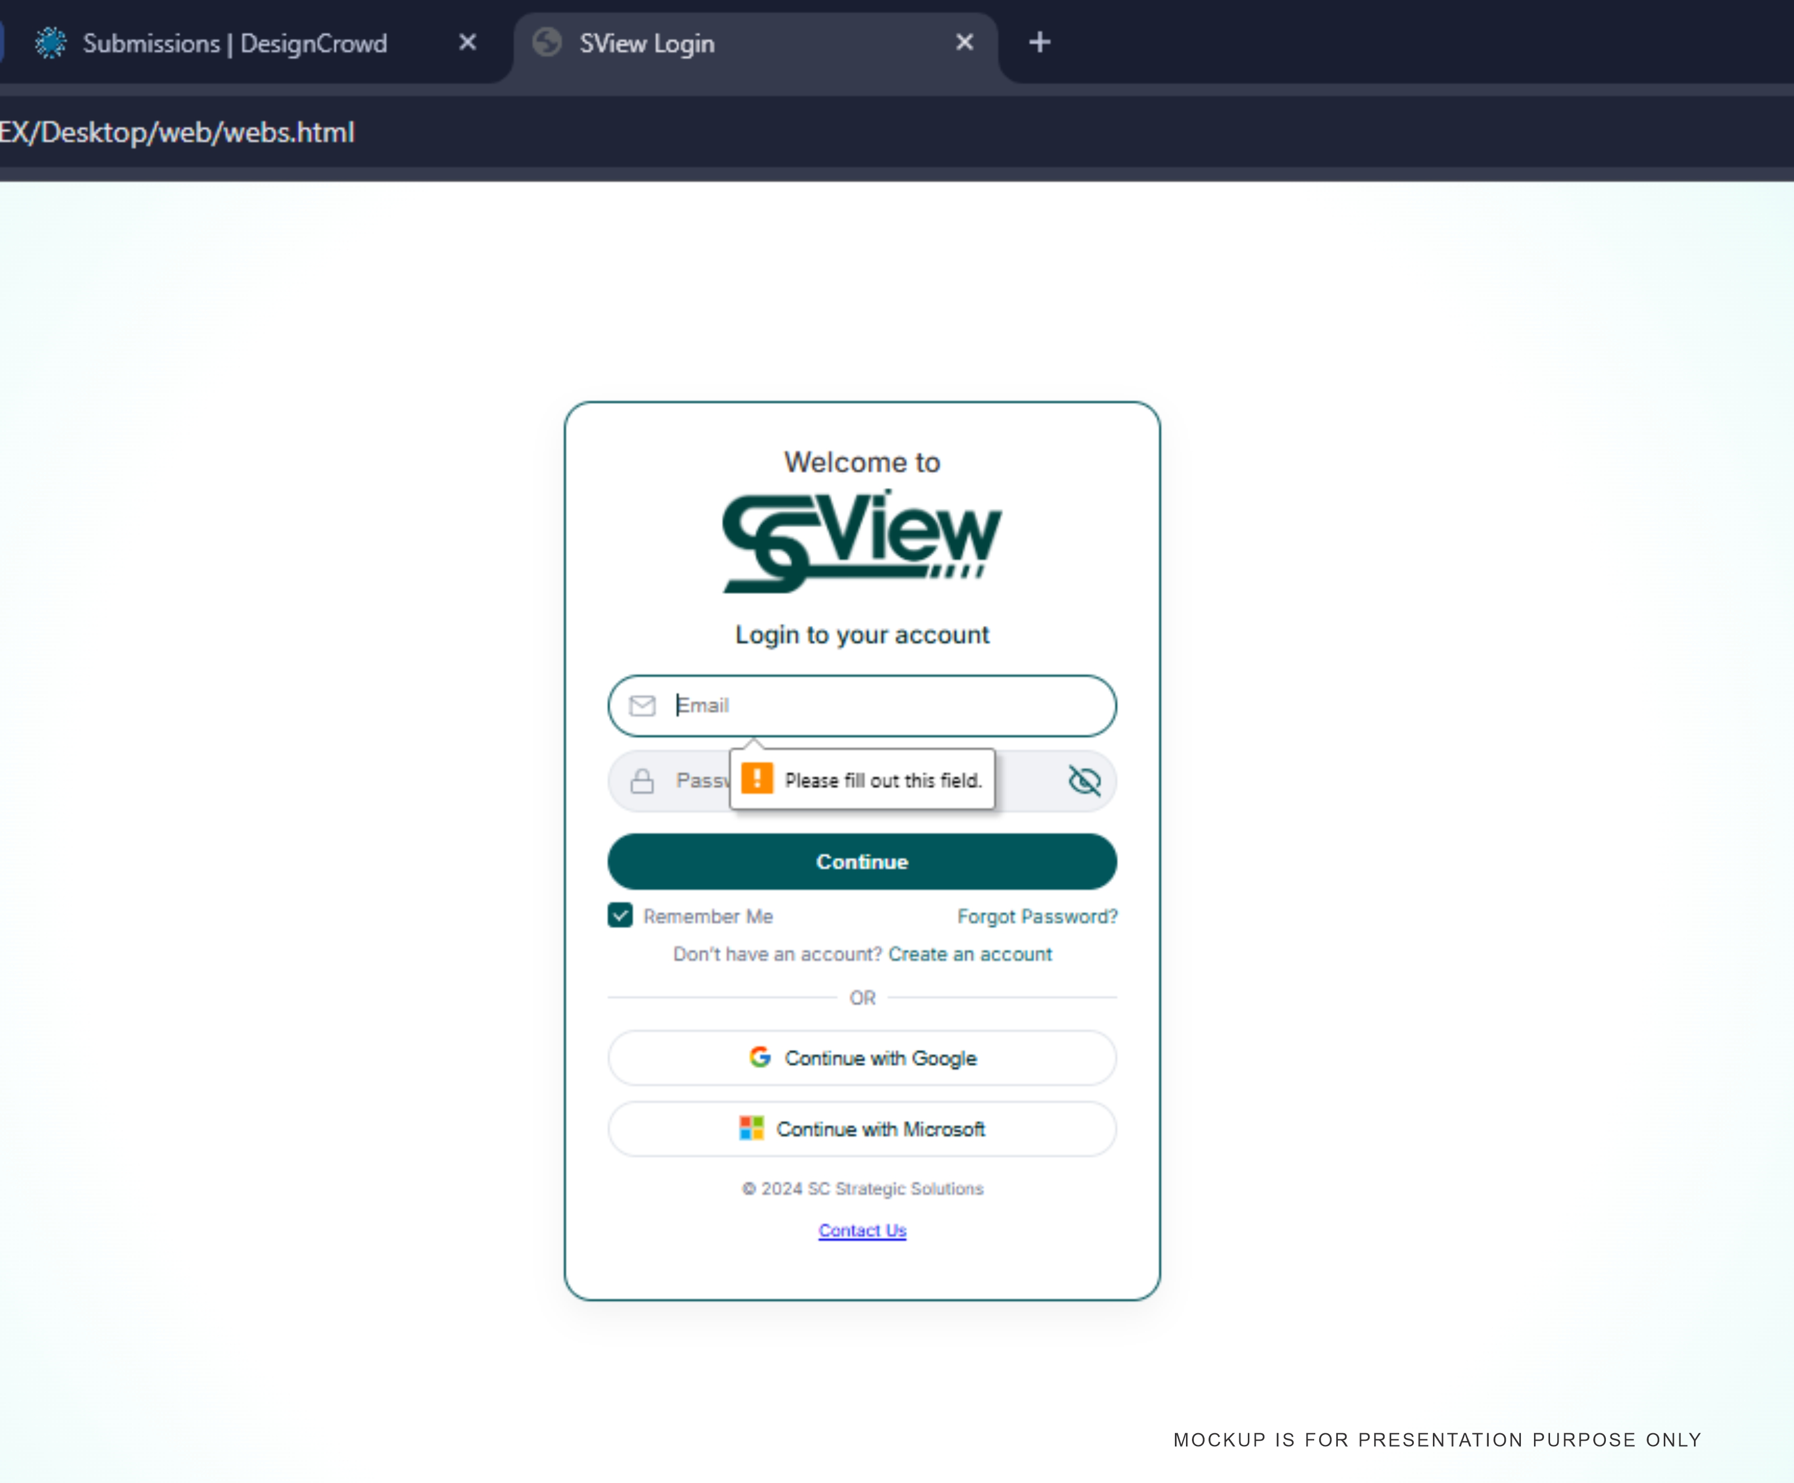1794x1483 pixels.
Task: Focus the Email input field
Action: click(x=862, y=706)
